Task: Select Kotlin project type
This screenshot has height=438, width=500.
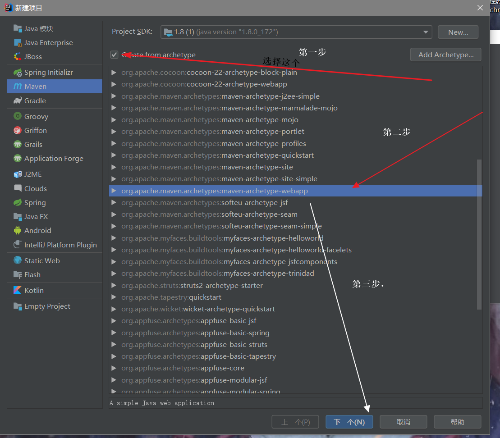Action: [x=55, y=290]
